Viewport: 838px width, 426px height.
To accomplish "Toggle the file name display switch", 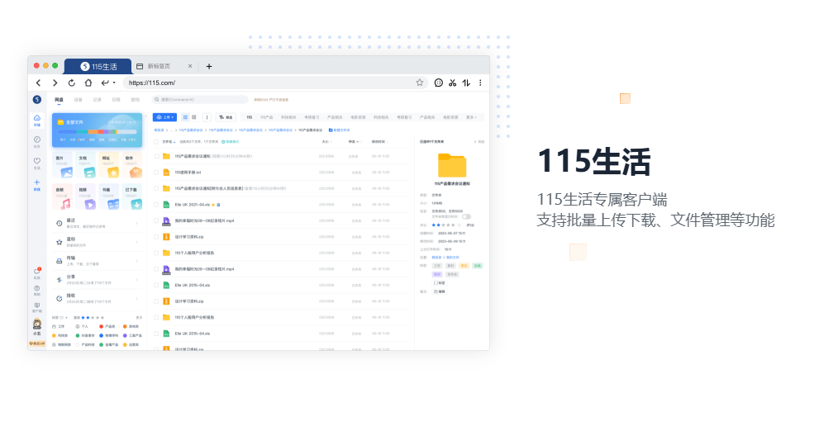I will 466,217.
